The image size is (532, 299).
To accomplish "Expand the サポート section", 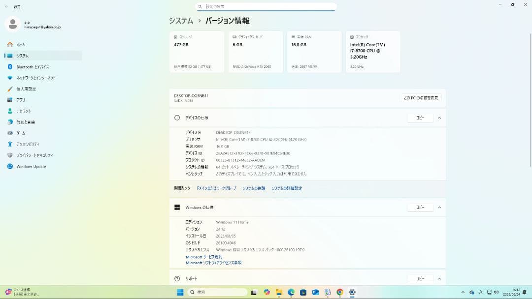I will pyautogui.click(x=439, y=278).
